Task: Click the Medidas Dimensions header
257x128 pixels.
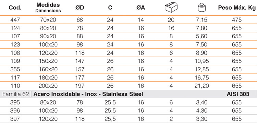Action: coord(48,8)
